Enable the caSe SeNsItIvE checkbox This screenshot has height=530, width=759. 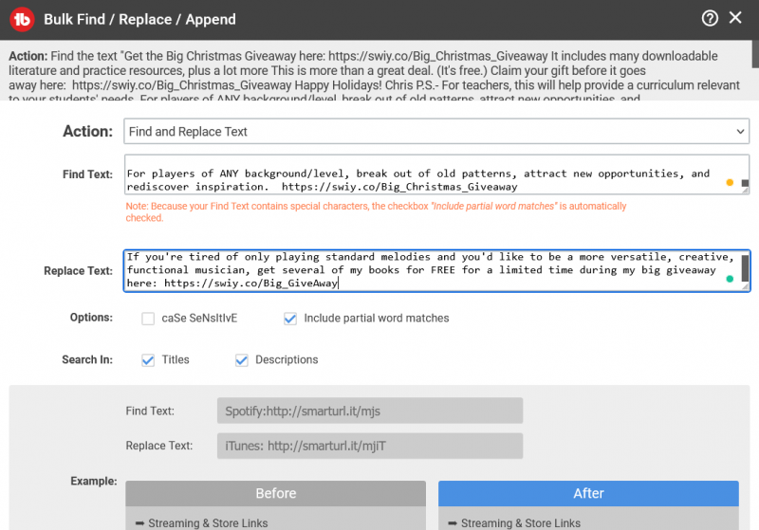148,319
